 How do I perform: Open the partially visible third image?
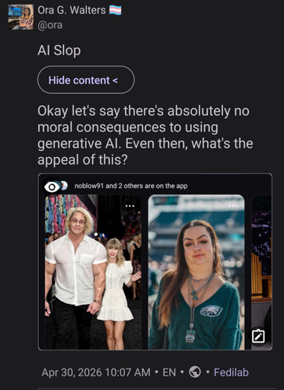point(262,272)
